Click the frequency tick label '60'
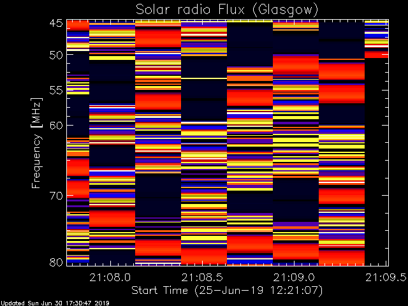Screen dimensions: 408x306 (x=56, y=125)
